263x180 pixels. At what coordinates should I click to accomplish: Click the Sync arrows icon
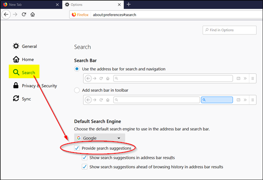pos(16,99)
